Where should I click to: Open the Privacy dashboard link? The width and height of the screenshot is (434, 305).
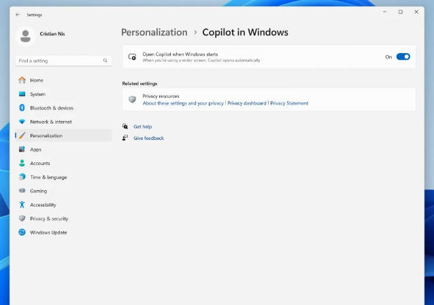click(247, 103)
